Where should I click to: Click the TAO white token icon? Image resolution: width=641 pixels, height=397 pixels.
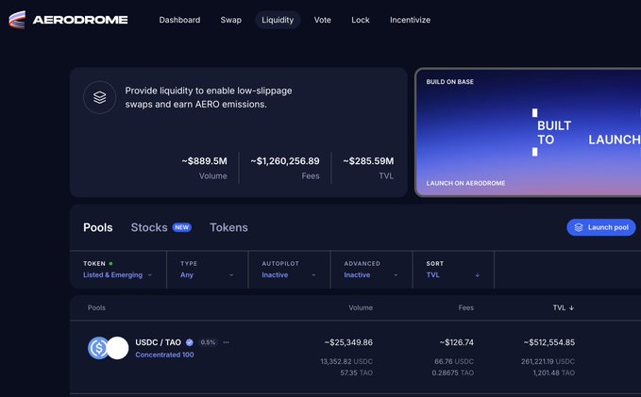(118, 348)
